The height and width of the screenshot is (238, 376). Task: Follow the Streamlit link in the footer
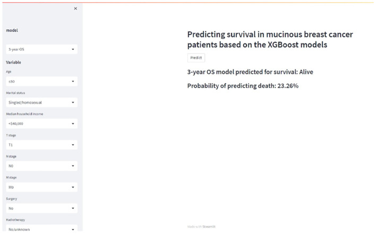[209, 226]
